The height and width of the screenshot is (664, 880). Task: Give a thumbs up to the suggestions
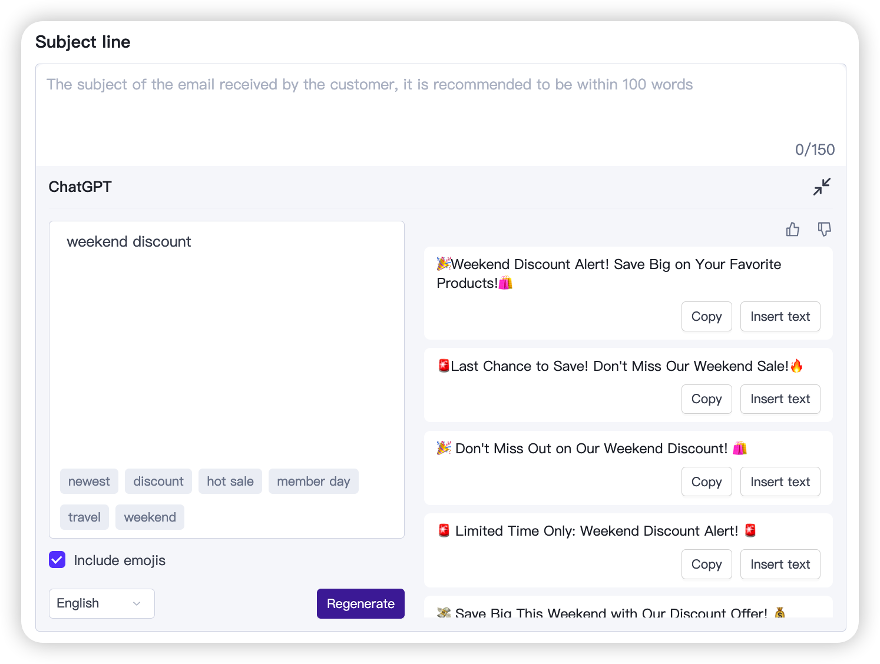(x=793, y=229)
